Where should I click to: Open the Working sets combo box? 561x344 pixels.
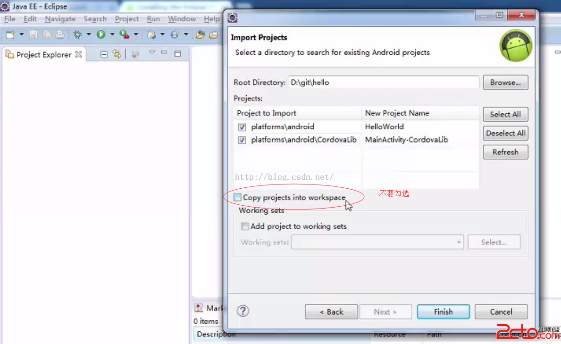[377, 243]
